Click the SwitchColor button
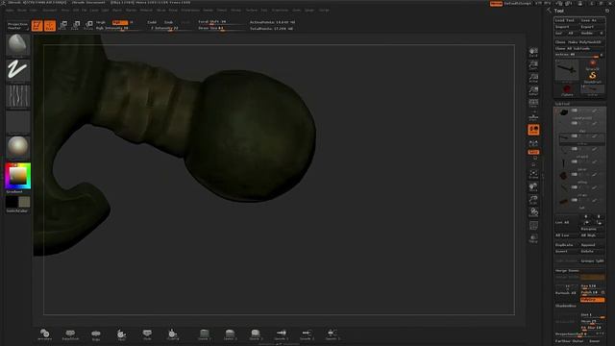Viewport: 615px width, 346px height. 17,211
